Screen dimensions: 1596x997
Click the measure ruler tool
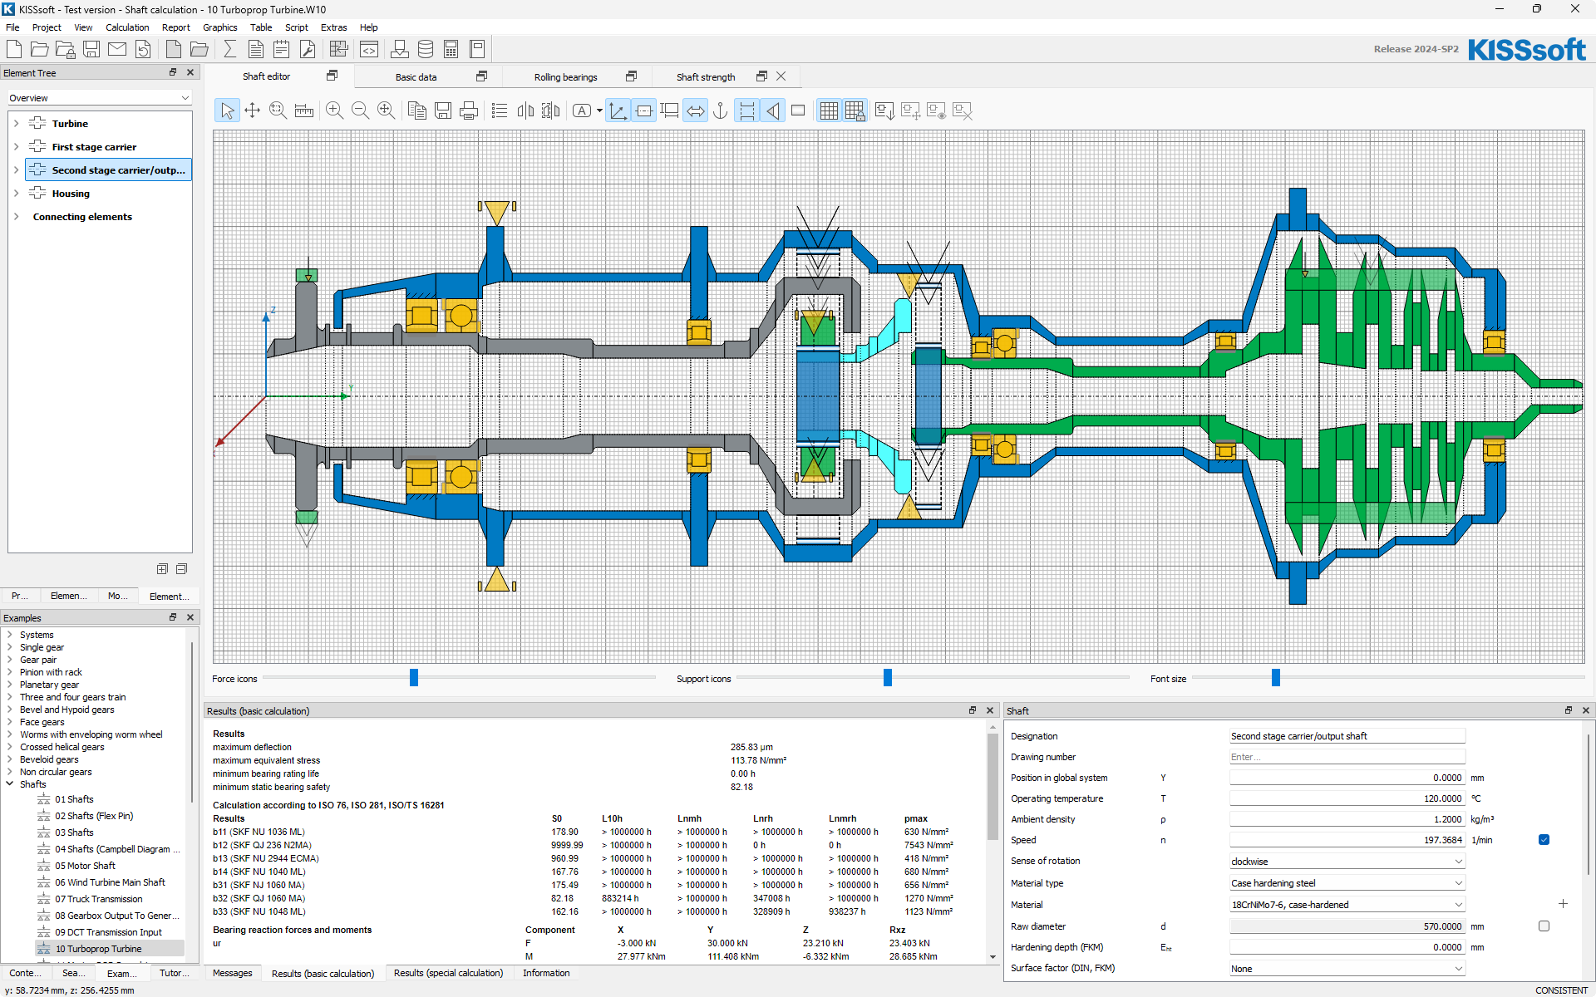point(304,111)
